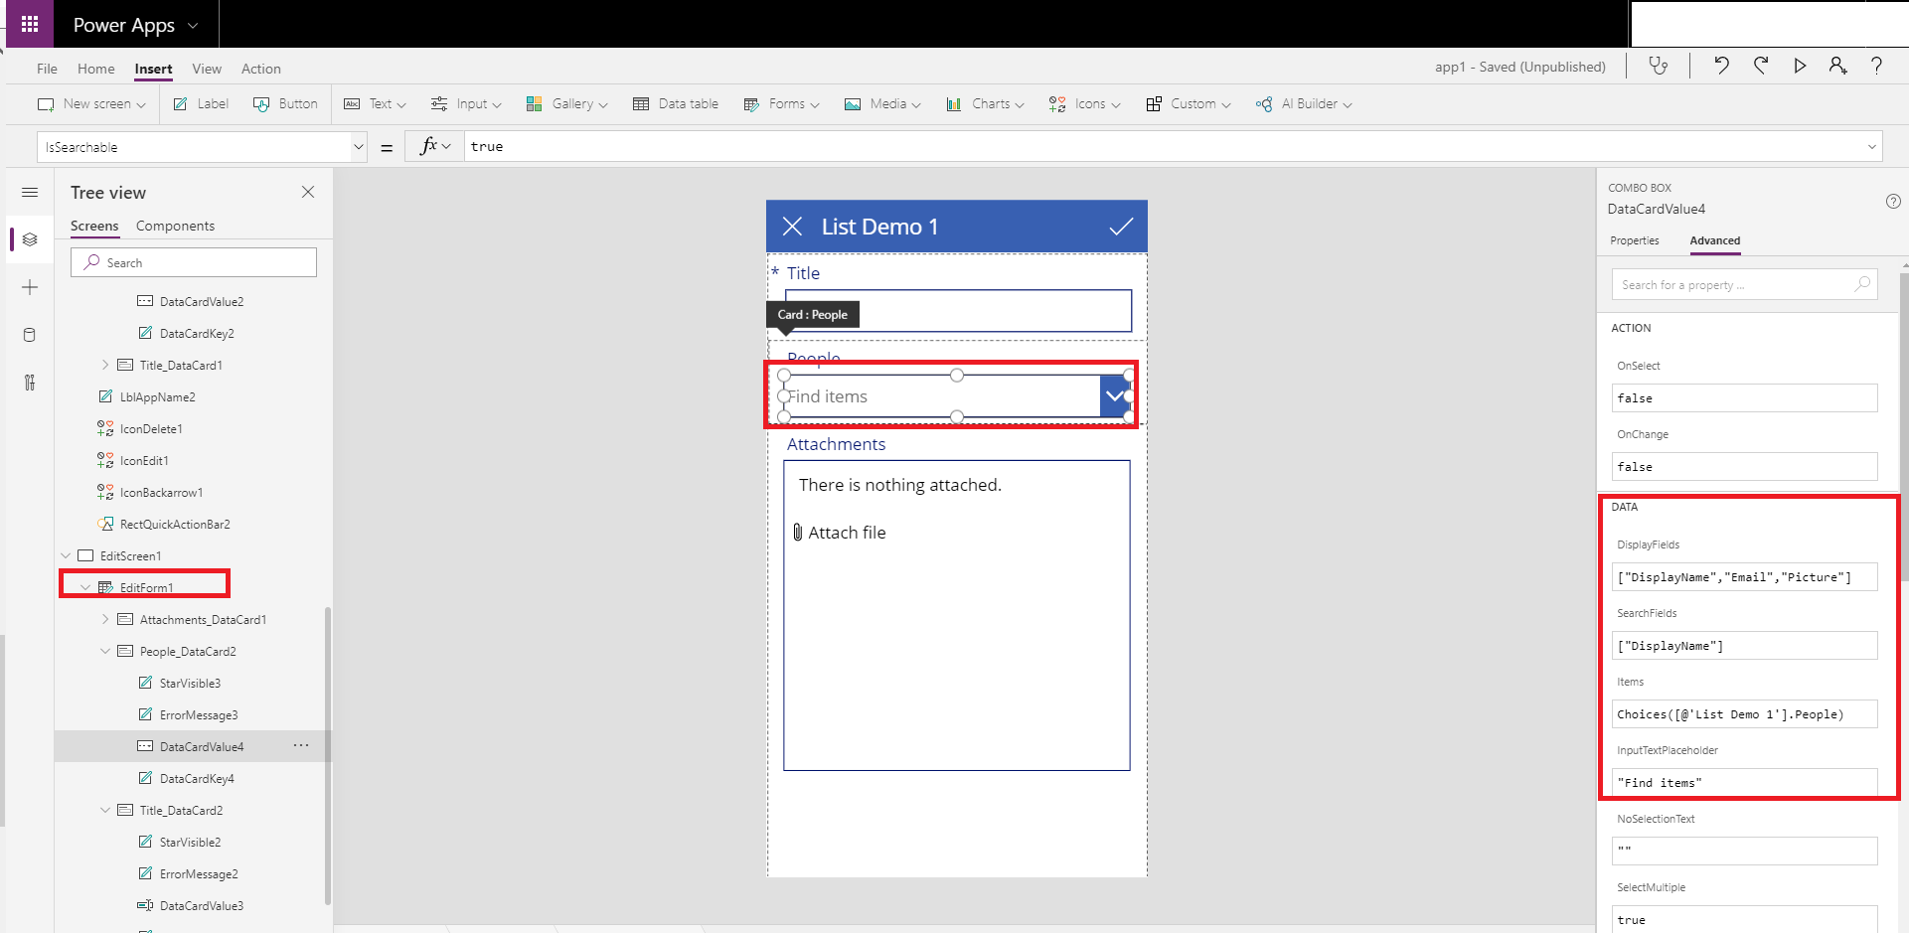Click the cancel X icon in List Demo 1 header
This screenshot has width=1909, height=933.
792,227
